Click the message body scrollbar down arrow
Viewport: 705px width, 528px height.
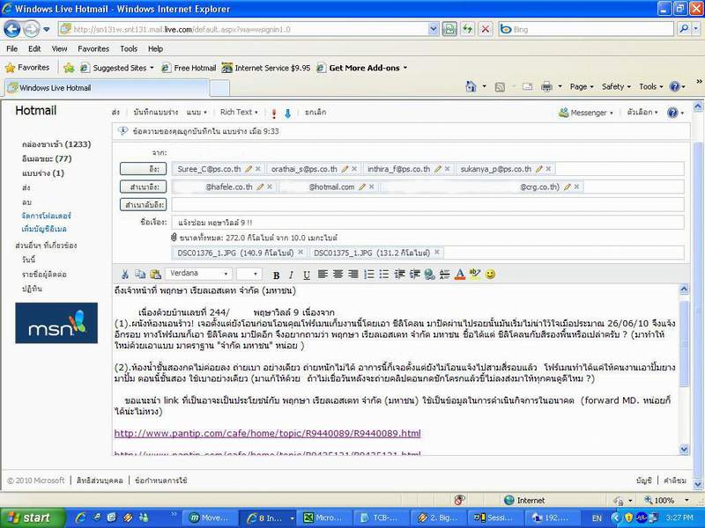(x=684, y=449)
